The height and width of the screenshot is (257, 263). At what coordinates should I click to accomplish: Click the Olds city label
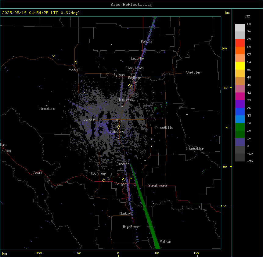click(118, 120)
